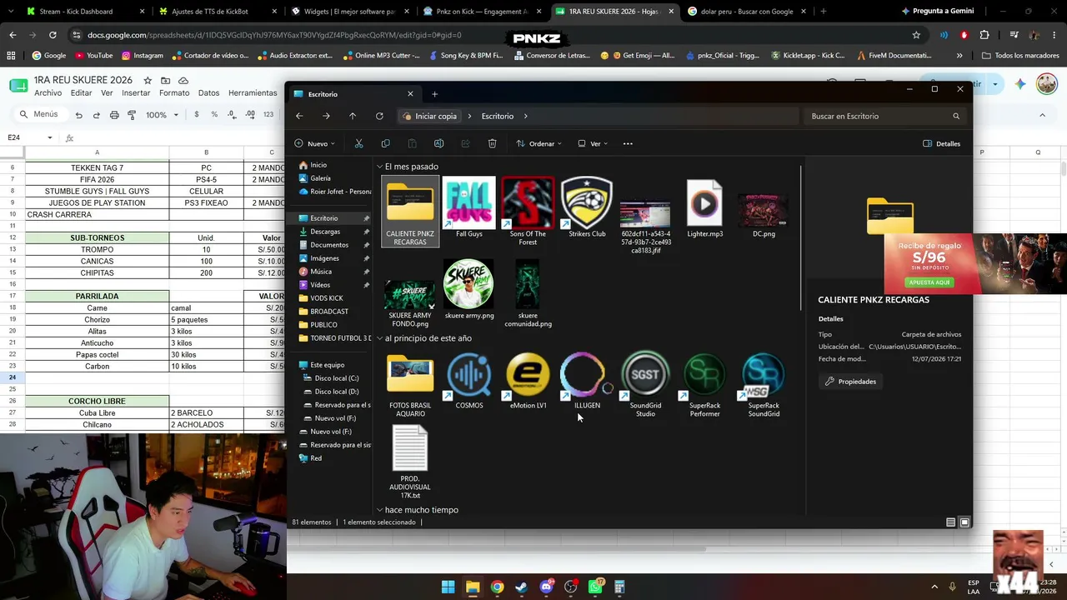Open the YouTube bookmark
The image size is (1067, 600).
tap(93, 55)
